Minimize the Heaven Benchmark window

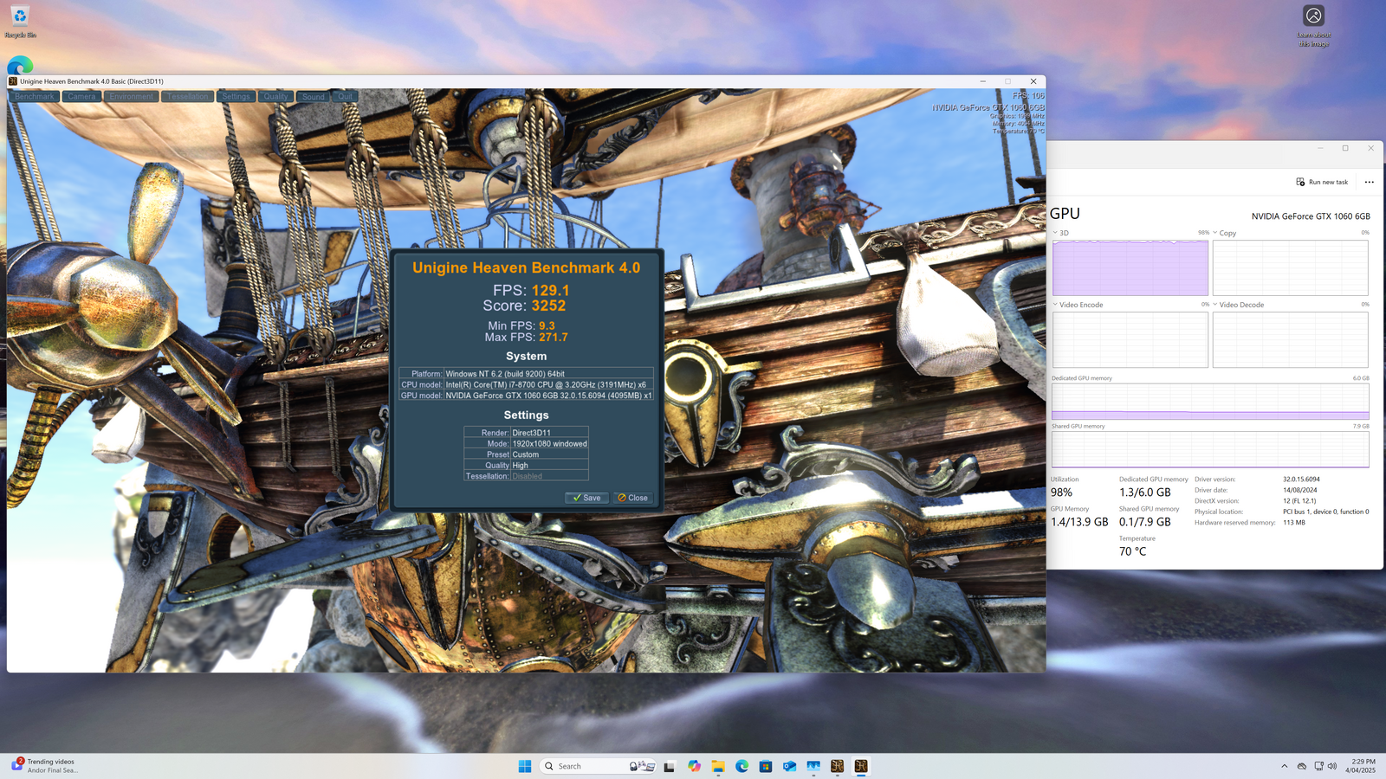pos(982,81)
